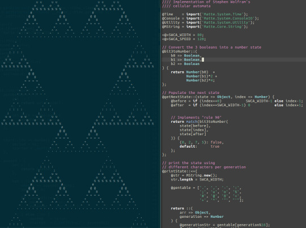
Task: Click the "b2 => Boolean" parameter line
Action: 185,64
